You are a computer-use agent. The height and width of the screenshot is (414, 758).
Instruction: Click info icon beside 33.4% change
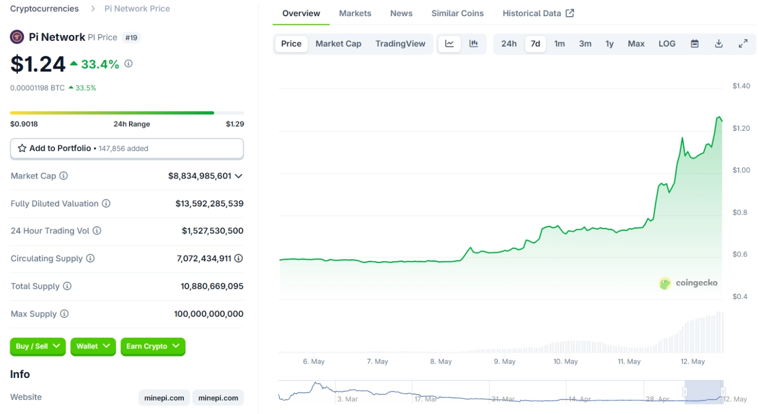tap(128, 63)
